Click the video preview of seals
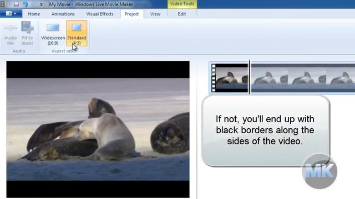Viewport: 355px width, 199px height. tap(98, 129)
